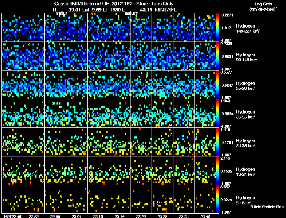Click the 'Lat -9.69' header value

(x=92, y=10)
